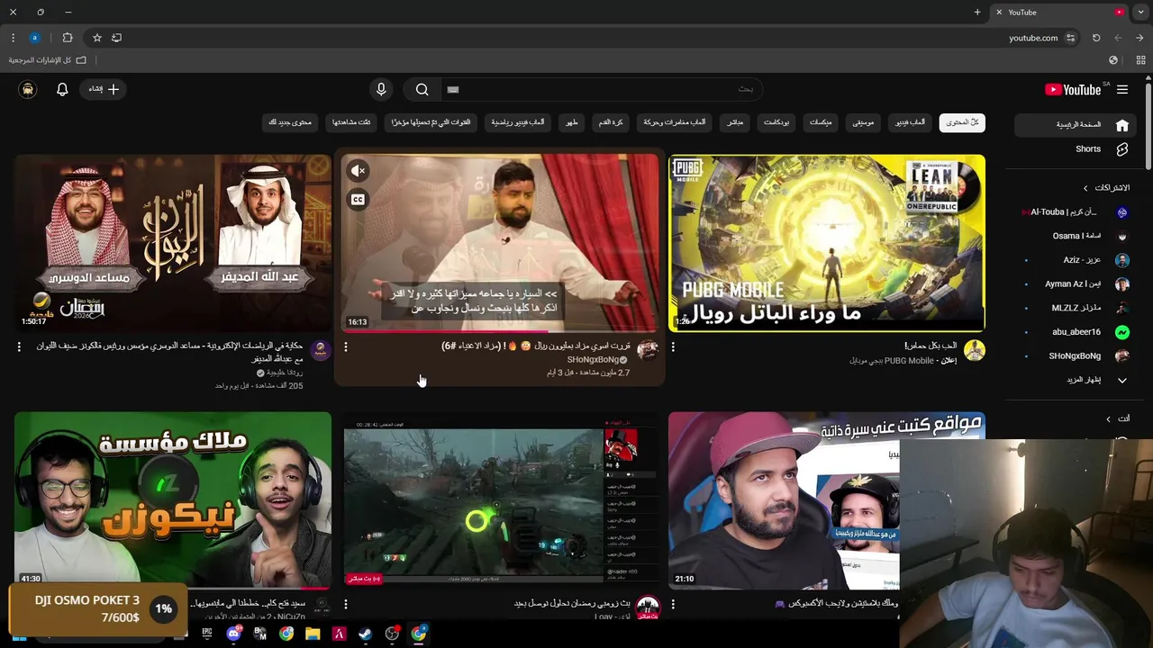Image resolution: width=1153 pixels, height=648 pixels.
Task: Select the كرة القدم filter chip
Action: pos(611,122)
